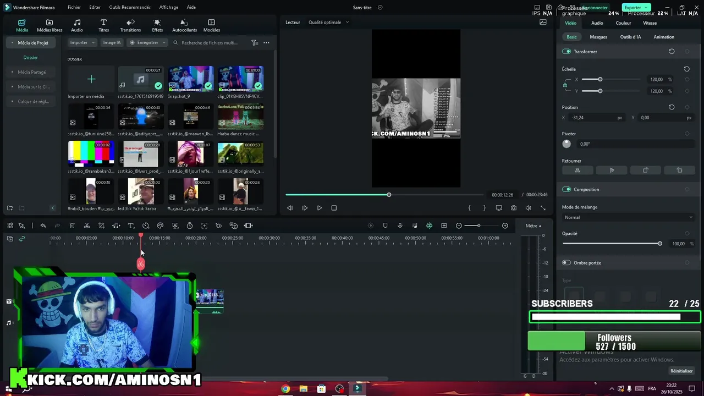Click the speed icon in timeline toolbar
This screenshot has height=396, width=704.
pyautogui.click(x=146, y=226)
